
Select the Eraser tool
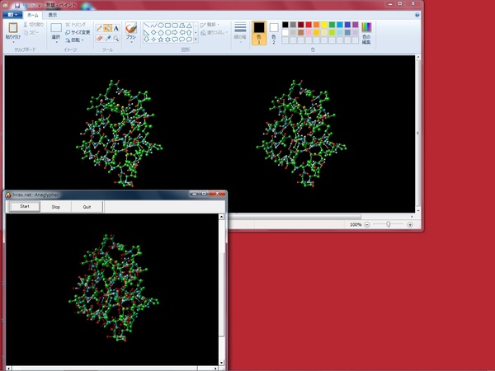99,38
